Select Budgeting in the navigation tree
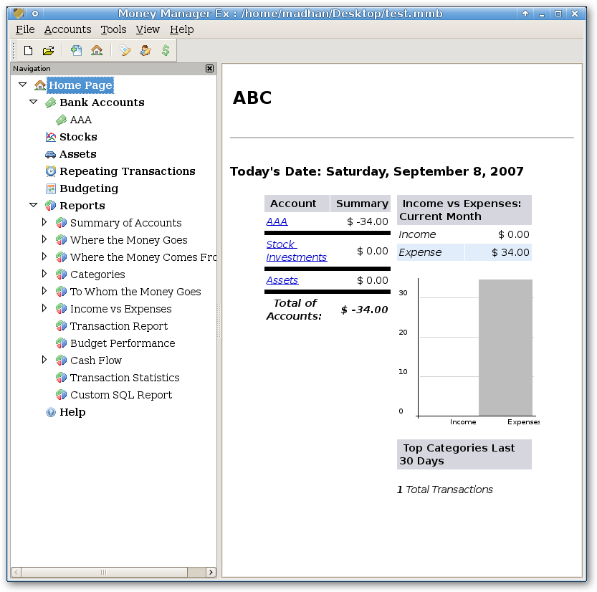 coord(89,188)
